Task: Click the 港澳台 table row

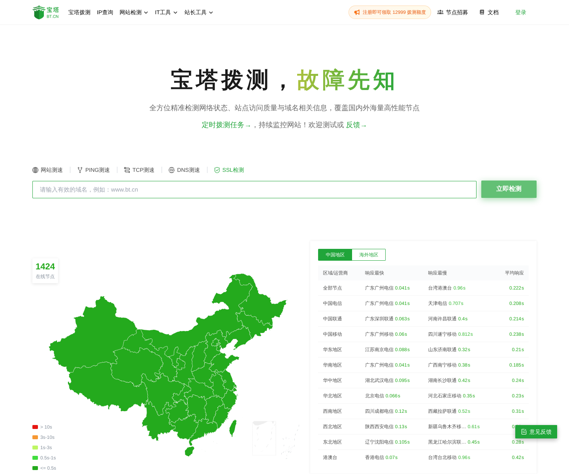Action: click(423, 457)
